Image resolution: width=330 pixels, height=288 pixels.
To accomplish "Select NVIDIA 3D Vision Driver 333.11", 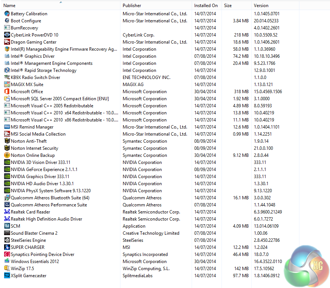I will 40,162.
